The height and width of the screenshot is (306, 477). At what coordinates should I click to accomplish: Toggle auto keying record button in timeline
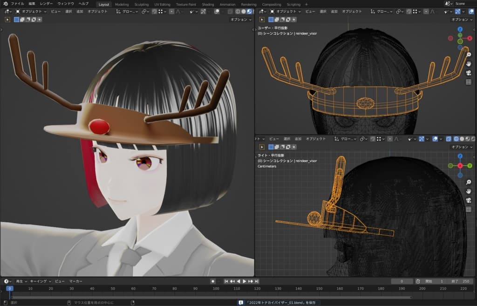[x=213, y=281]
